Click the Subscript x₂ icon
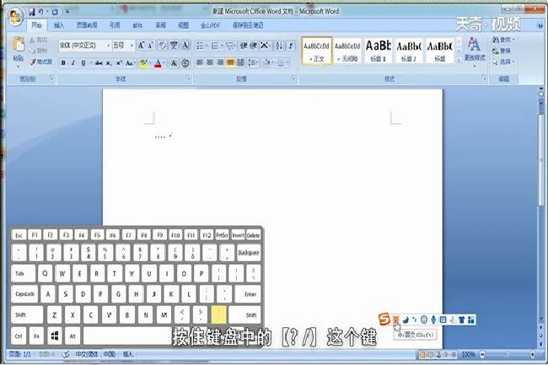The height and width of the screenshot is (365, 548). pos(109,63)
